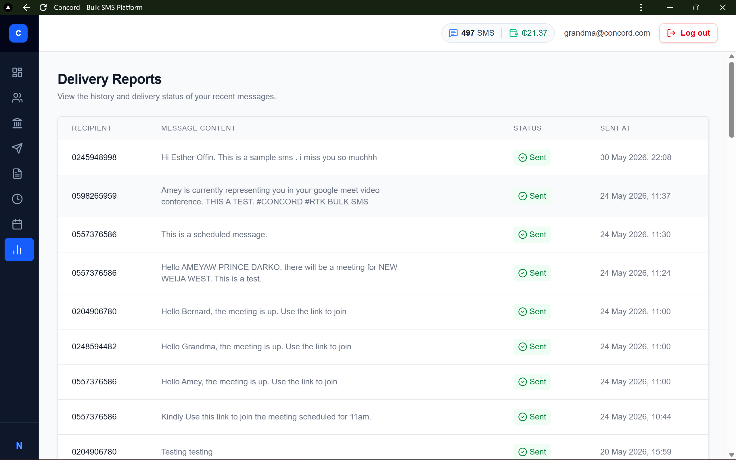Click the timestamp 20 May 2026, 15:59

coord(635,452)
